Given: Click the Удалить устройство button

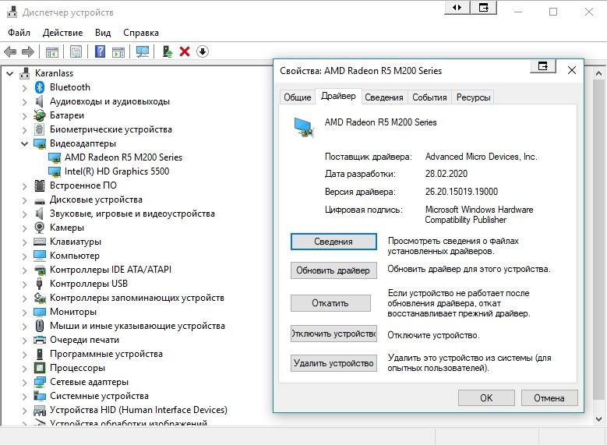Looking at the screenshot, I should [x=333, y=363].
